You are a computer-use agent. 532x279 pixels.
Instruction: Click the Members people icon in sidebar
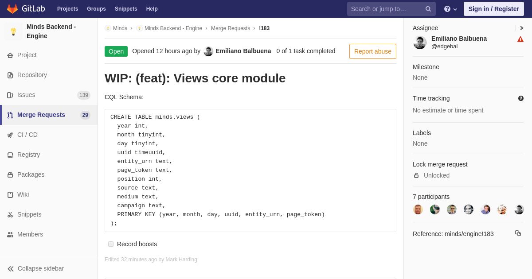pos(10,235)
